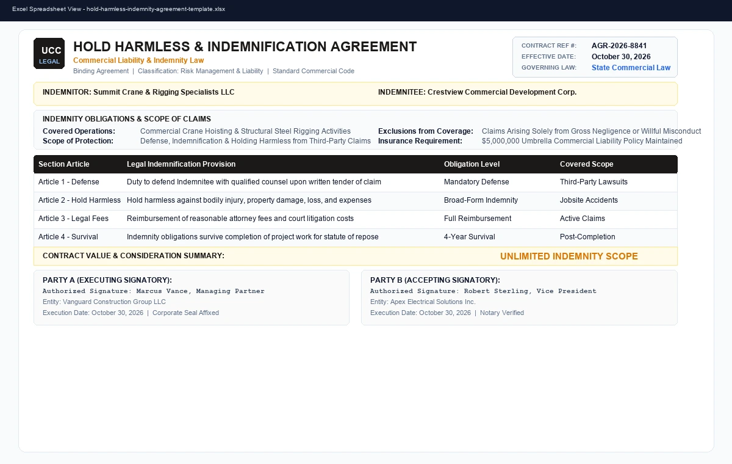Select the statute of repose survival provision
Image resolution: width=732 pixels, height=464 pixels.
click(x=253, y=237)
